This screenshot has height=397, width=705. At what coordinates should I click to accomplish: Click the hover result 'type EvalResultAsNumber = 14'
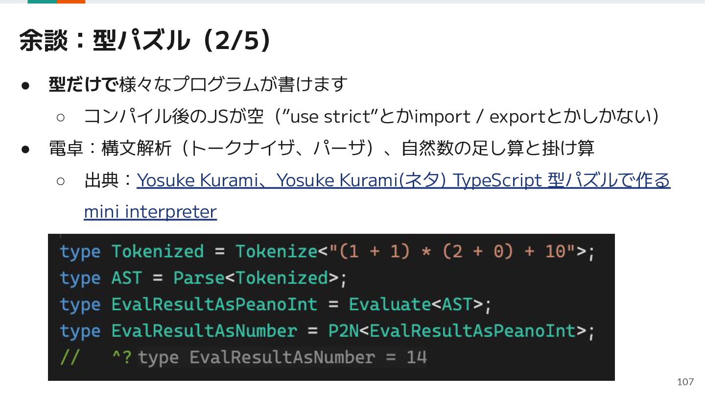coord(282,357)
